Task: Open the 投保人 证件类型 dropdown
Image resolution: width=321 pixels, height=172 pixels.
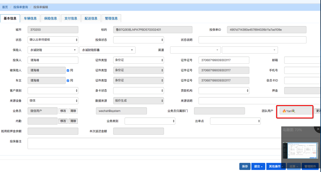Action: click(138, 60)
